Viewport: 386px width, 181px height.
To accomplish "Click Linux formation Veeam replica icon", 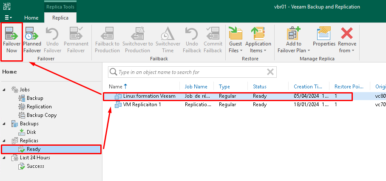I will coord(118,96).
